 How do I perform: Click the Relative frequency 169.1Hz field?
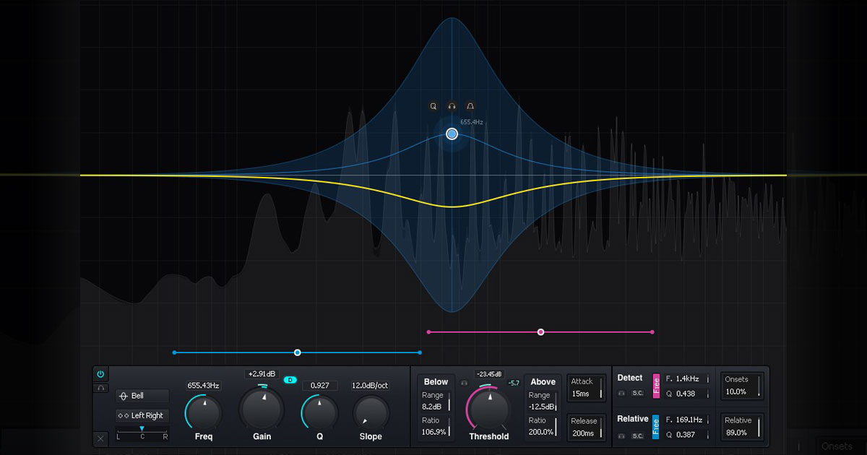[x=687, y=420]
